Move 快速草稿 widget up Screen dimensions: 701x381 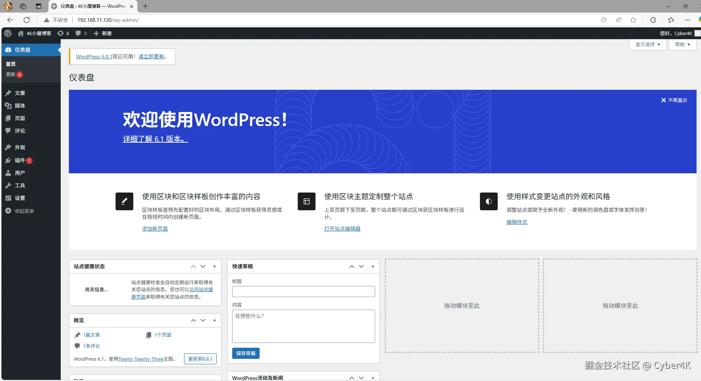352,266
